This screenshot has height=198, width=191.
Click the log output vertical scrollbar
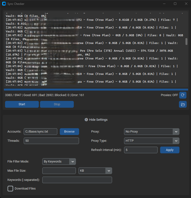(x=186, y=42)
